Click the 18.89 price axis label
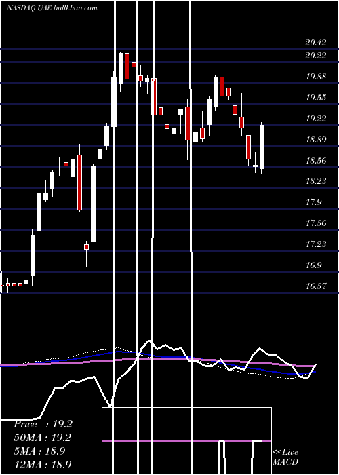The image size is (339, 475). pyautogui.click(x=316, y=140)
